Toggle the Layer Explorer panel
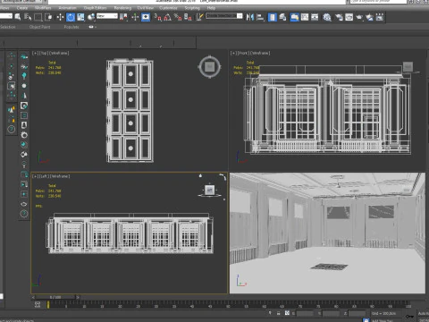The image size is (429, 322). point(282,17)
